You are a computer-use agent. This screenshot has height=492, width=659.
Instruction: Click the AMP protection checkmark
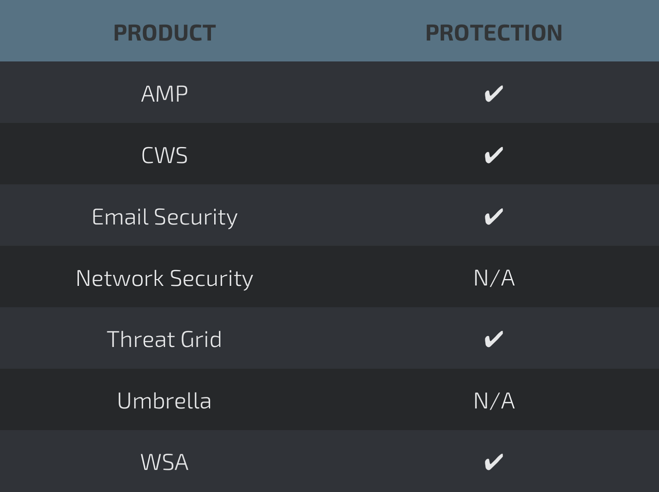(493, 94)
